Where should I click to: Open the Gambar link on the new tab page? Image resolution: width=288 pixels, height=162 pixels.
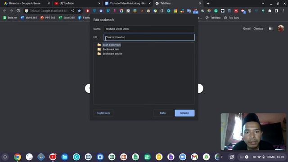click(258, 28)
